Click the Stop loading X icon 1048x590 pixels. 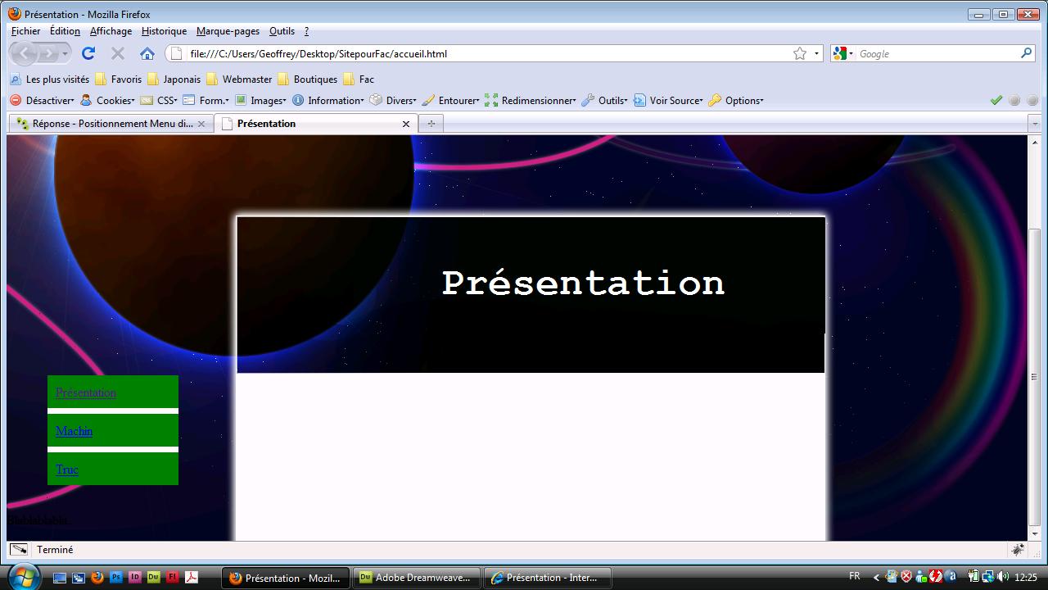tap(118, 53)
